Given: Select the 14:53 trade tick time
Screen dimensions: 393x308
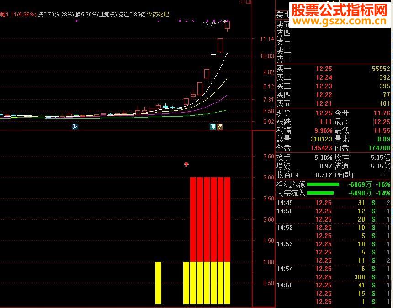Looking at the screenshot, I should pyautogui.click(x=285, y=244).
